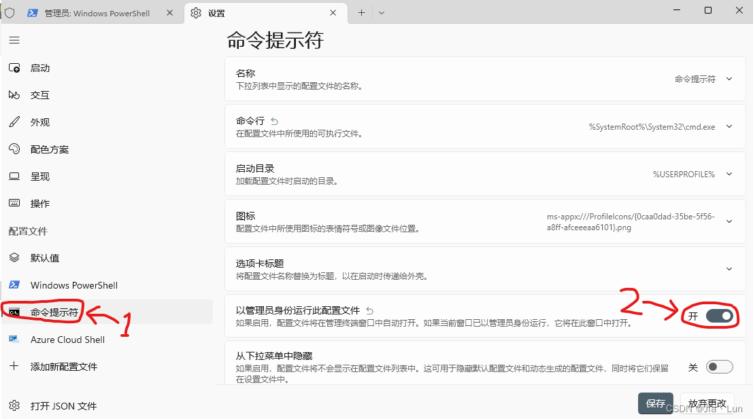
Task: Select the 默认值 profile entry
Action: coord(107,257)
